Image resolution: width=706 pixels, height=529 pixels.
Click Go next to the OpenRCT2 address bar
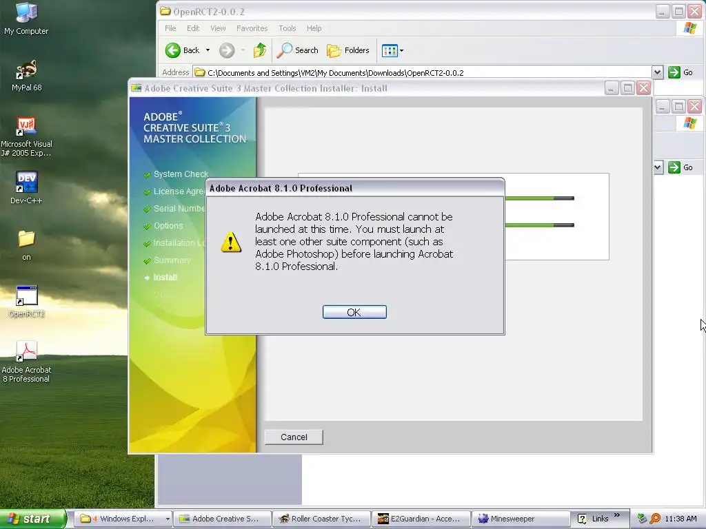click(680, 72)
